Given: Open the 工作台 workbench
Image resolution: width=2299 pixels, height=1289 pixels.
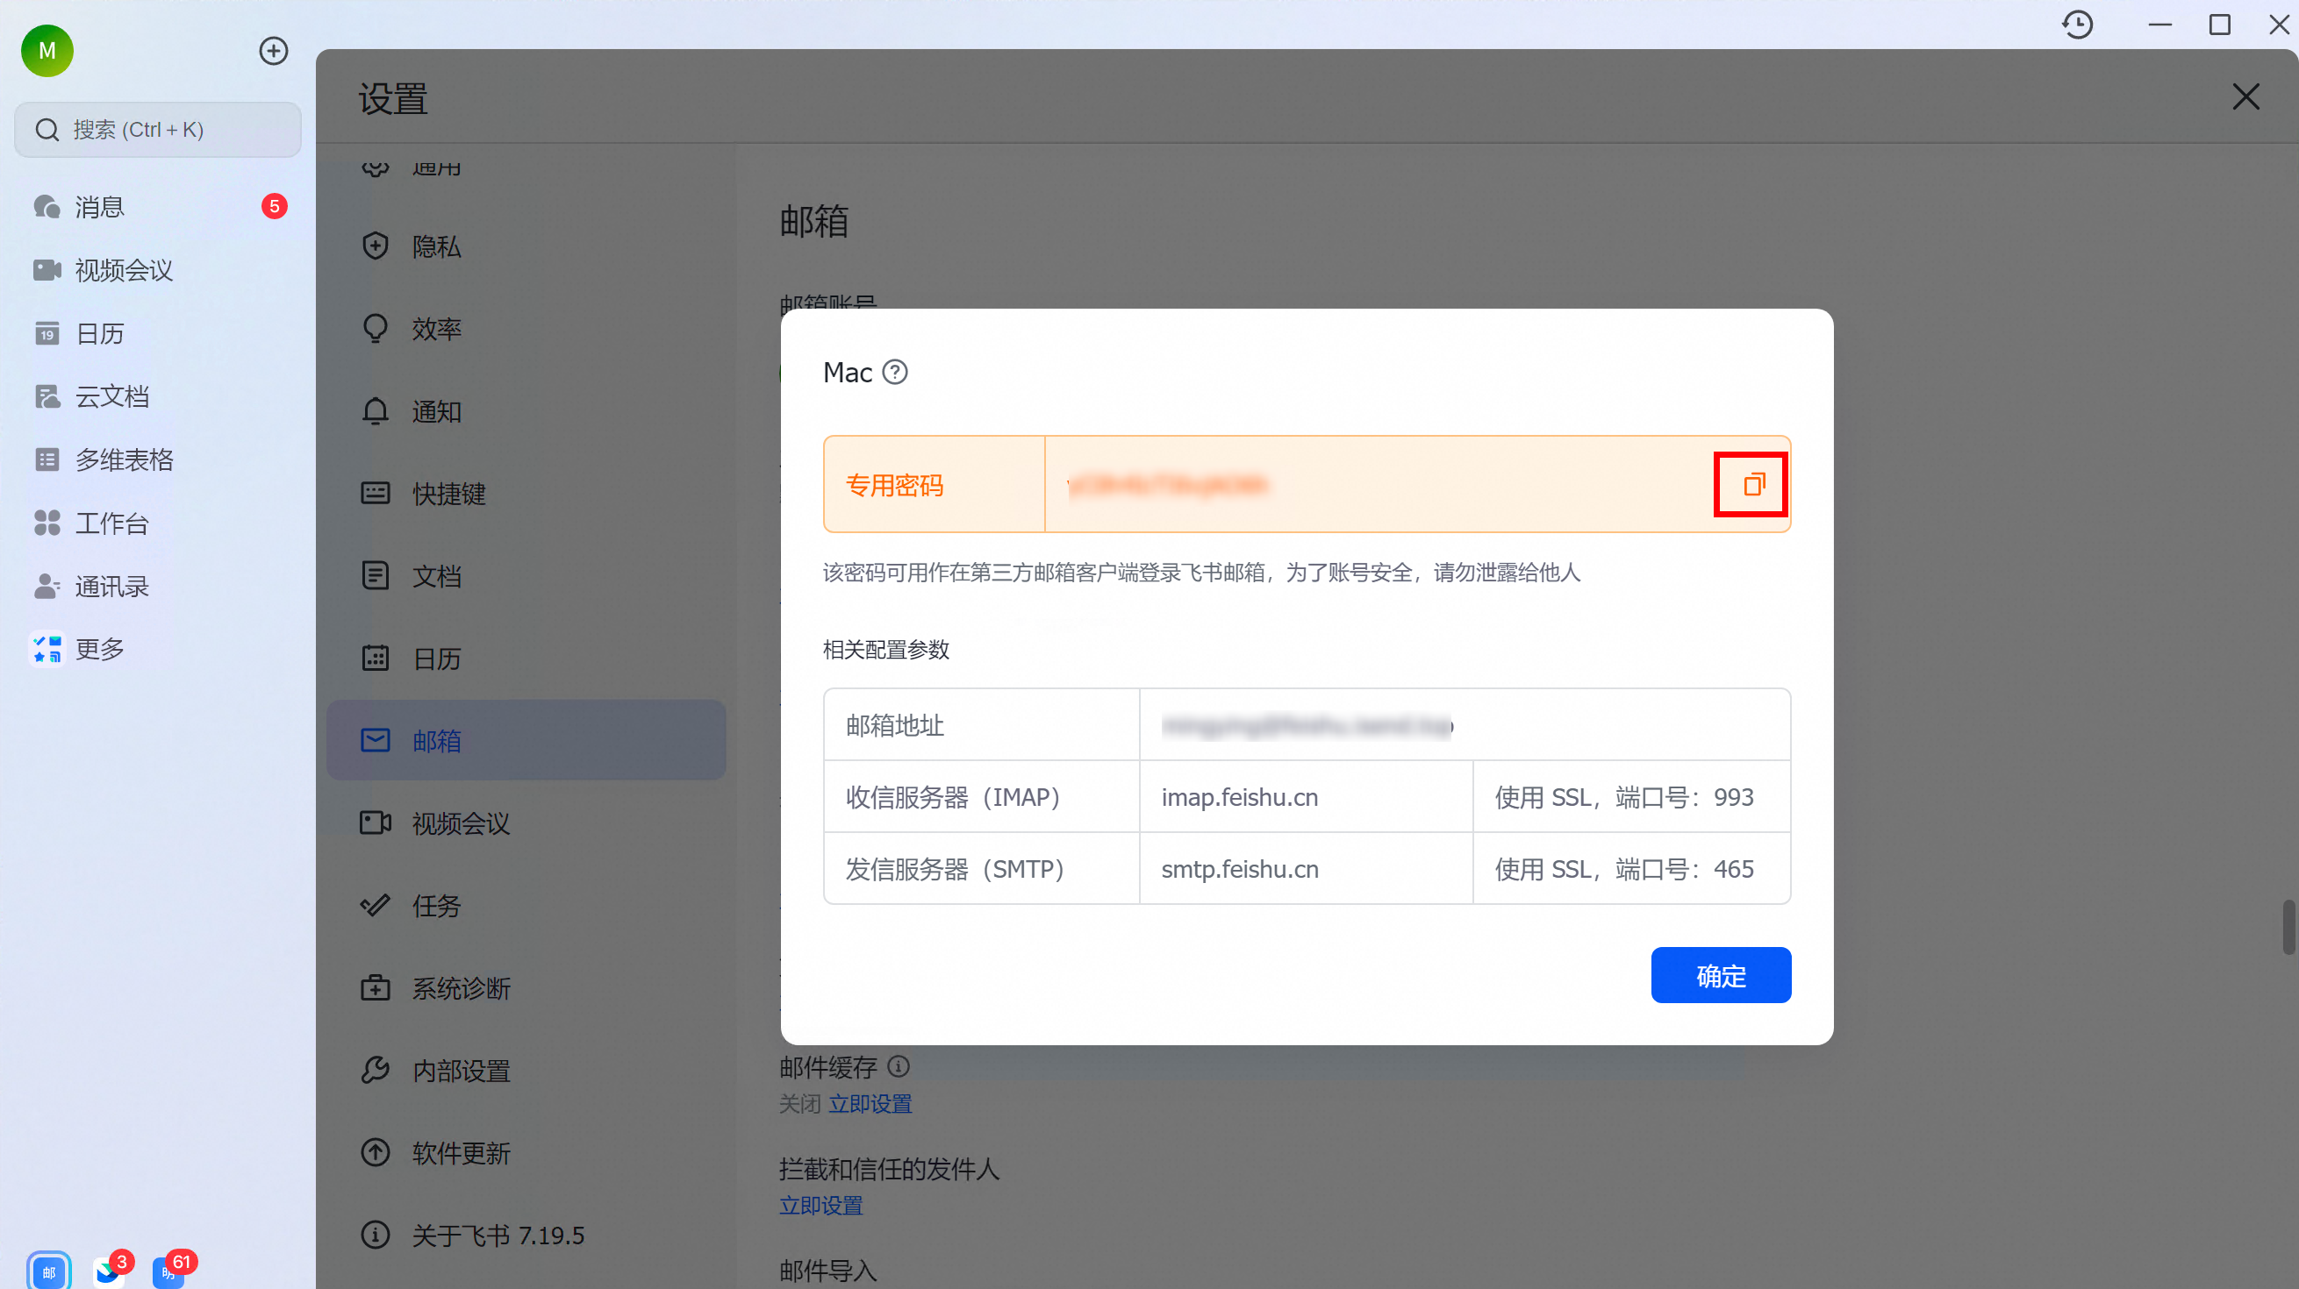Looking at the screenshot, I should click(x=111, y=523).
